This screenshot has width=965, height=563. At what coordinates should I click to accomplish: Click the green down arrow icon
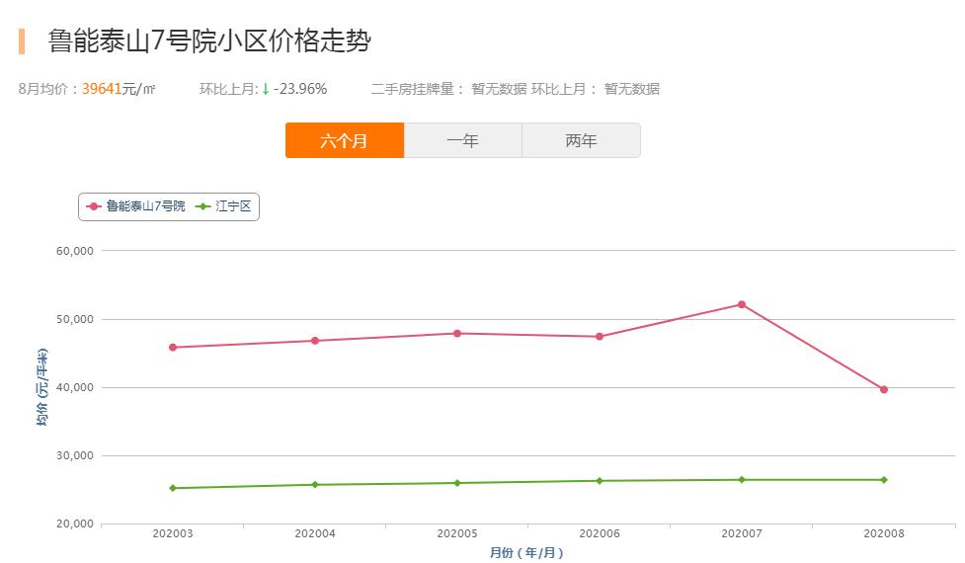click(x=266, y=89)
